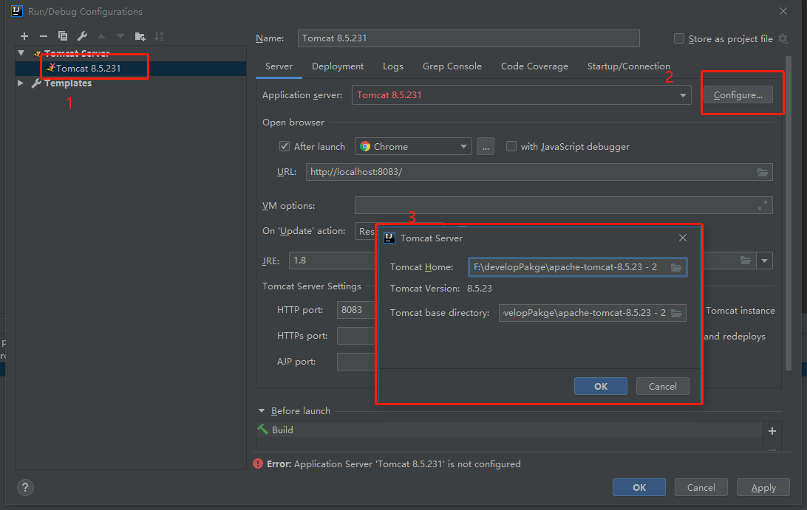Viewport: 807px width, 510px height.
Task: Select the Chrome browser icon
Action: point(365,147)
